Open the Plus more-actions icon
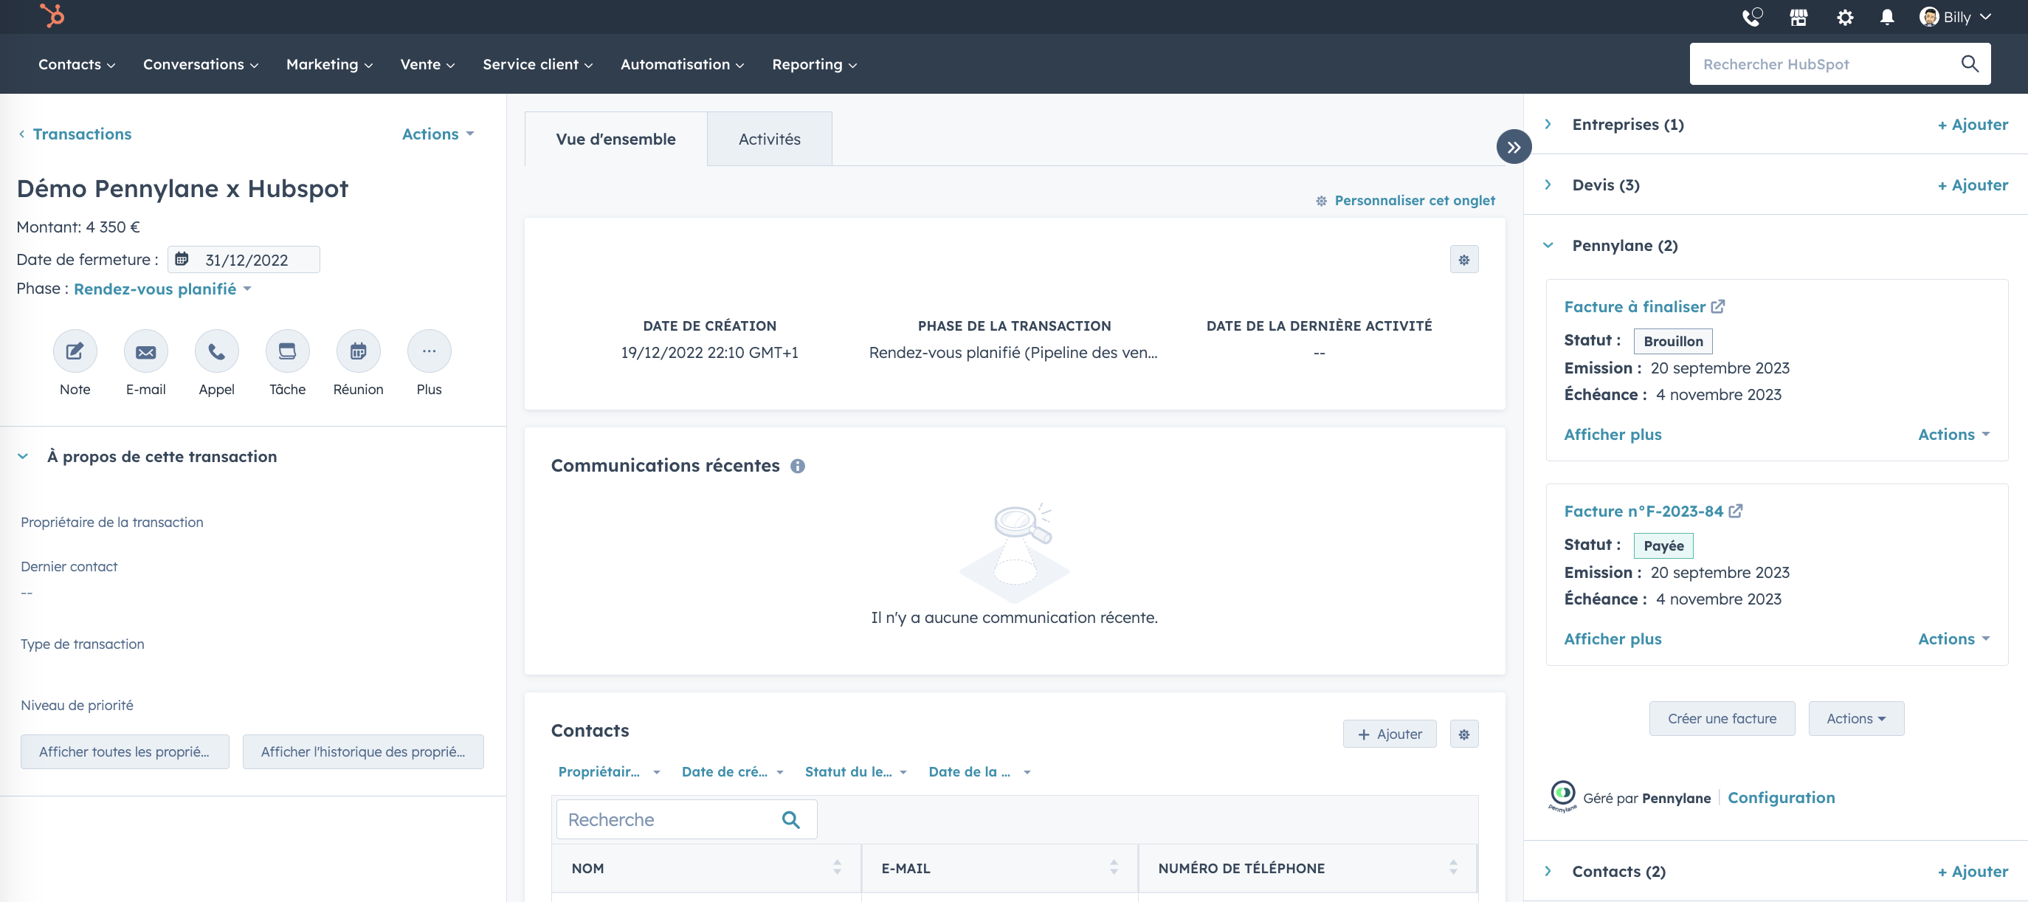The image size is (2028, 902). (429, 351)
